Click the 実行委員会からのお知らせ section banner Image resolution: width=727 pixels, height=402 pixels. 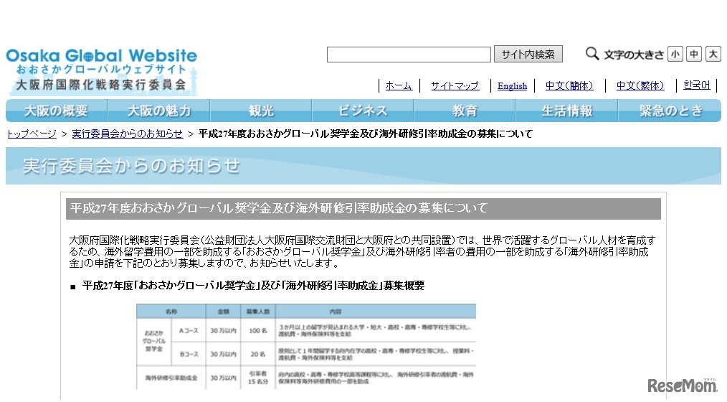pyautogui.click(x=363, y=166)
